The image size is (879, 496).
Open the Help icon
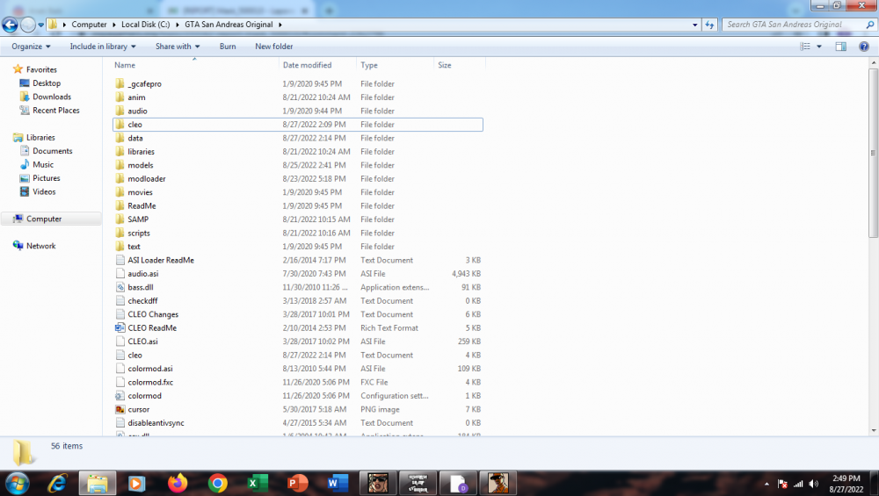click(x=864, y=47)
